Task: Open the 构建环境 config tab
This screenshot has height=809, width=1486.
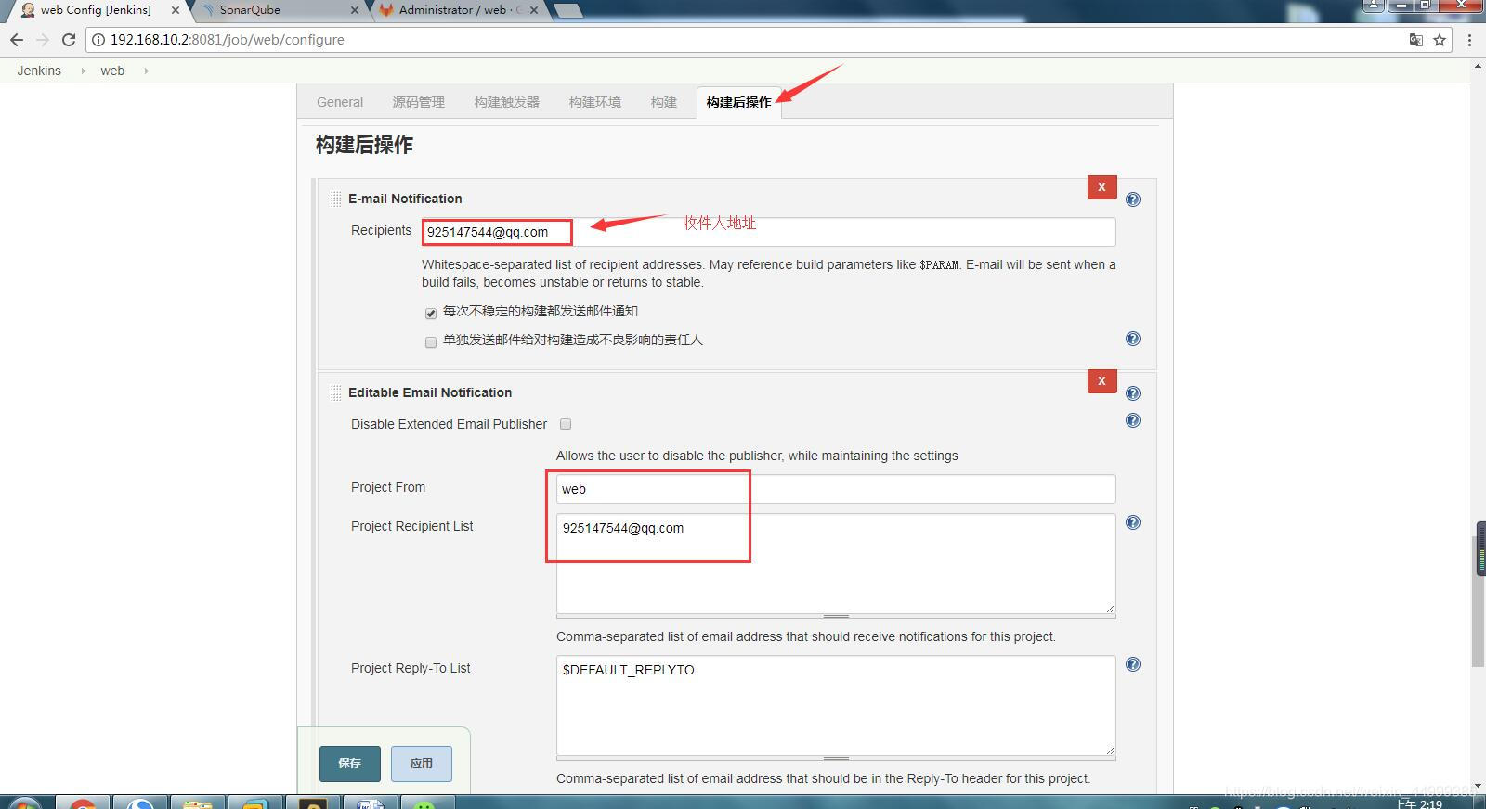Action: [x=594, y=102]
